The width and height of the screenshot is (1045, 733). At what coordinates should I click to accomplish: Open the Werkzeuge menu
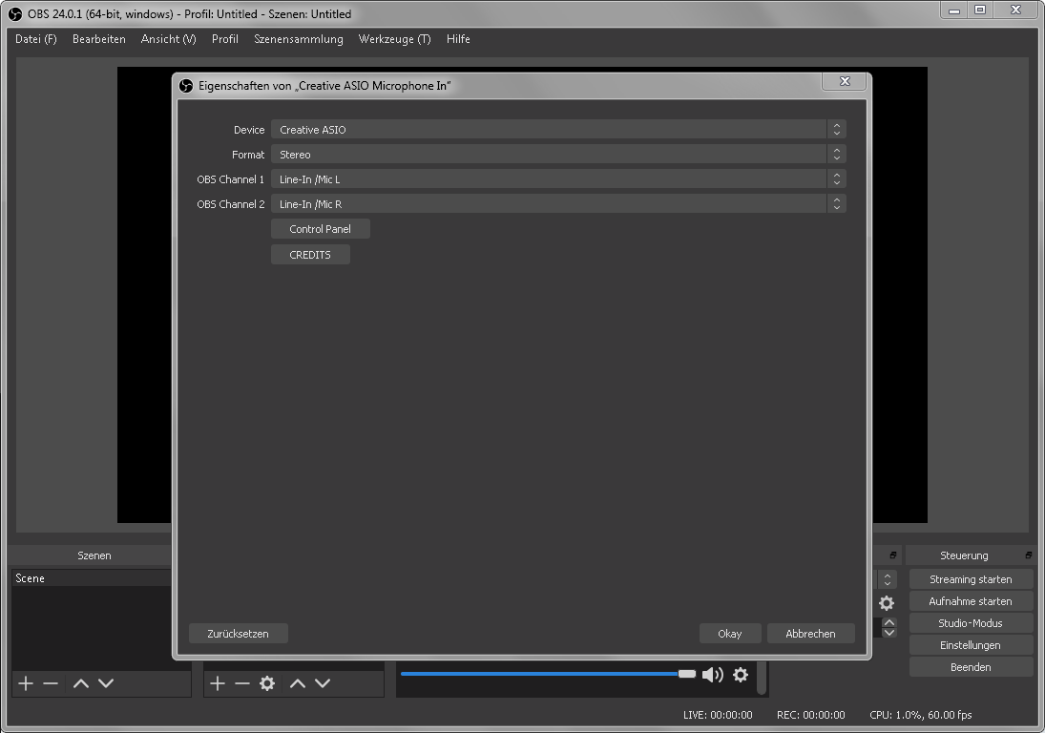pyautogui.click(x=394, y=39)
